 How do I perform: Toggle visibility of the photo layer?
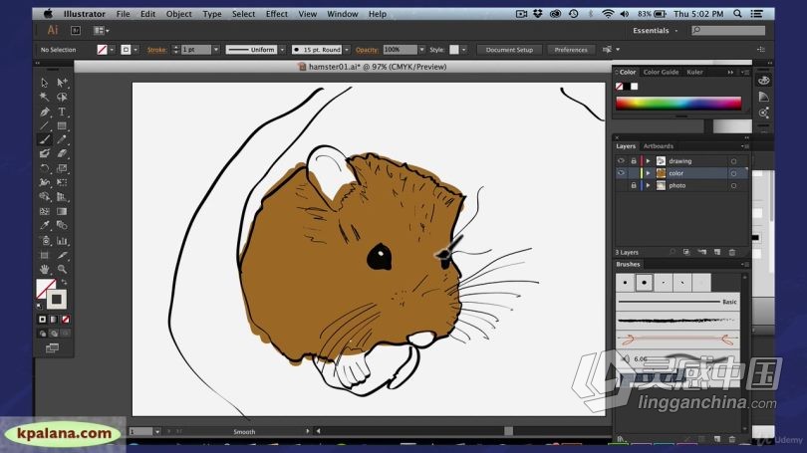[x=621, y=185]
